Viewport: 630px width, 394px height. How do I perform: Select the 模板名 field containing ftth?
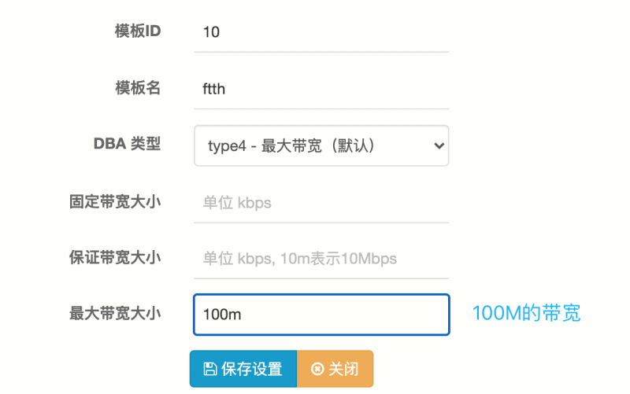point(321,89)
